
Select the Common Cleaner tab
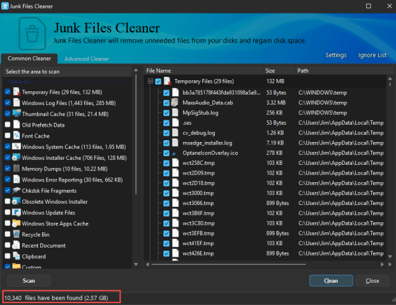[x=29, y=59]
